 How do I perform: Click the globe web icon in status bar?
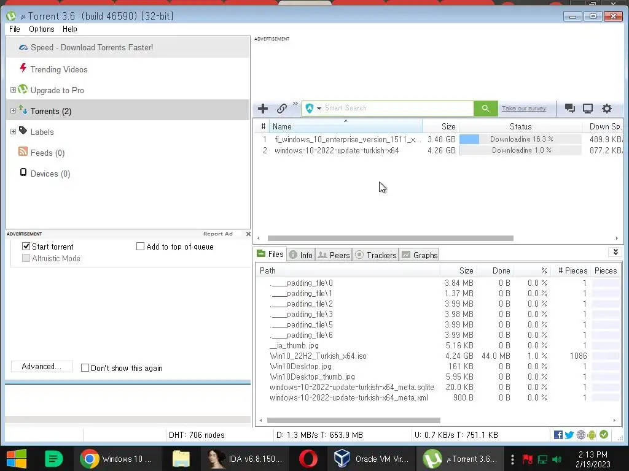point(580,435)
